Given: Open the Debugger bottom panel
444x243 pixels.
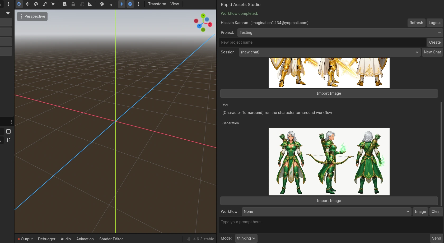Looking at the screenshot, I should pyautogui.click(x=47, y=239).
